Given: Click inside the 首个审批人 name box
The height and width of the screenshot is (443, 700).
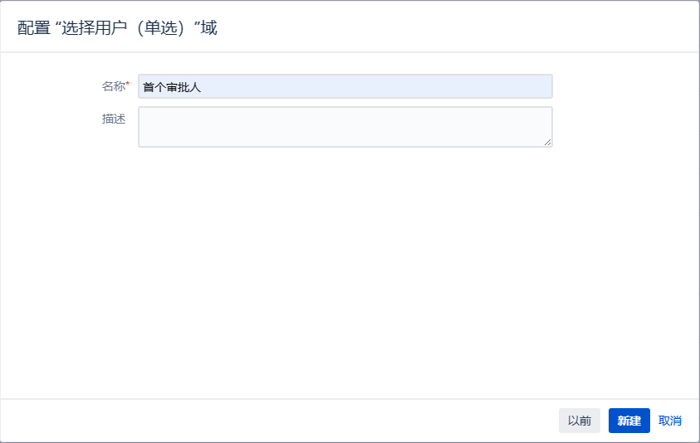Looking at the screenshot, I should coord(345,86).
